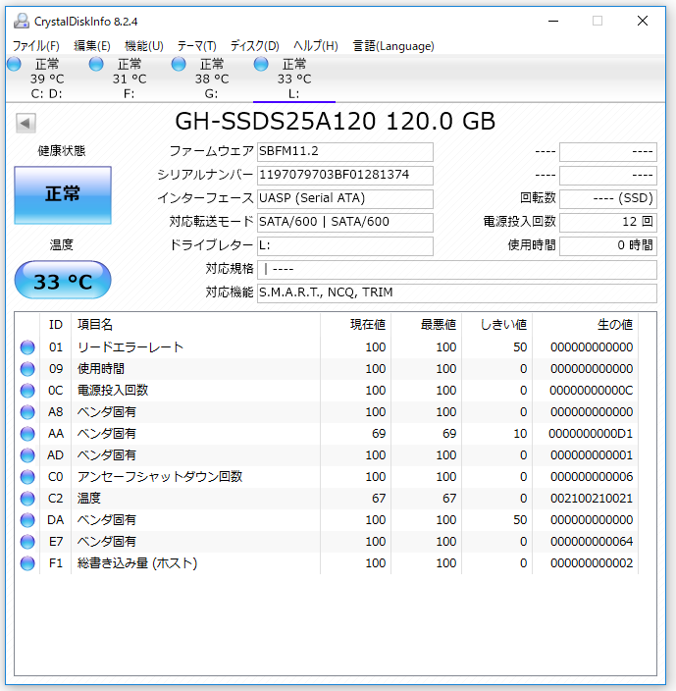The image size is (676, 691).
Task: Open the テーマ(T) menu
Action: 197,46
